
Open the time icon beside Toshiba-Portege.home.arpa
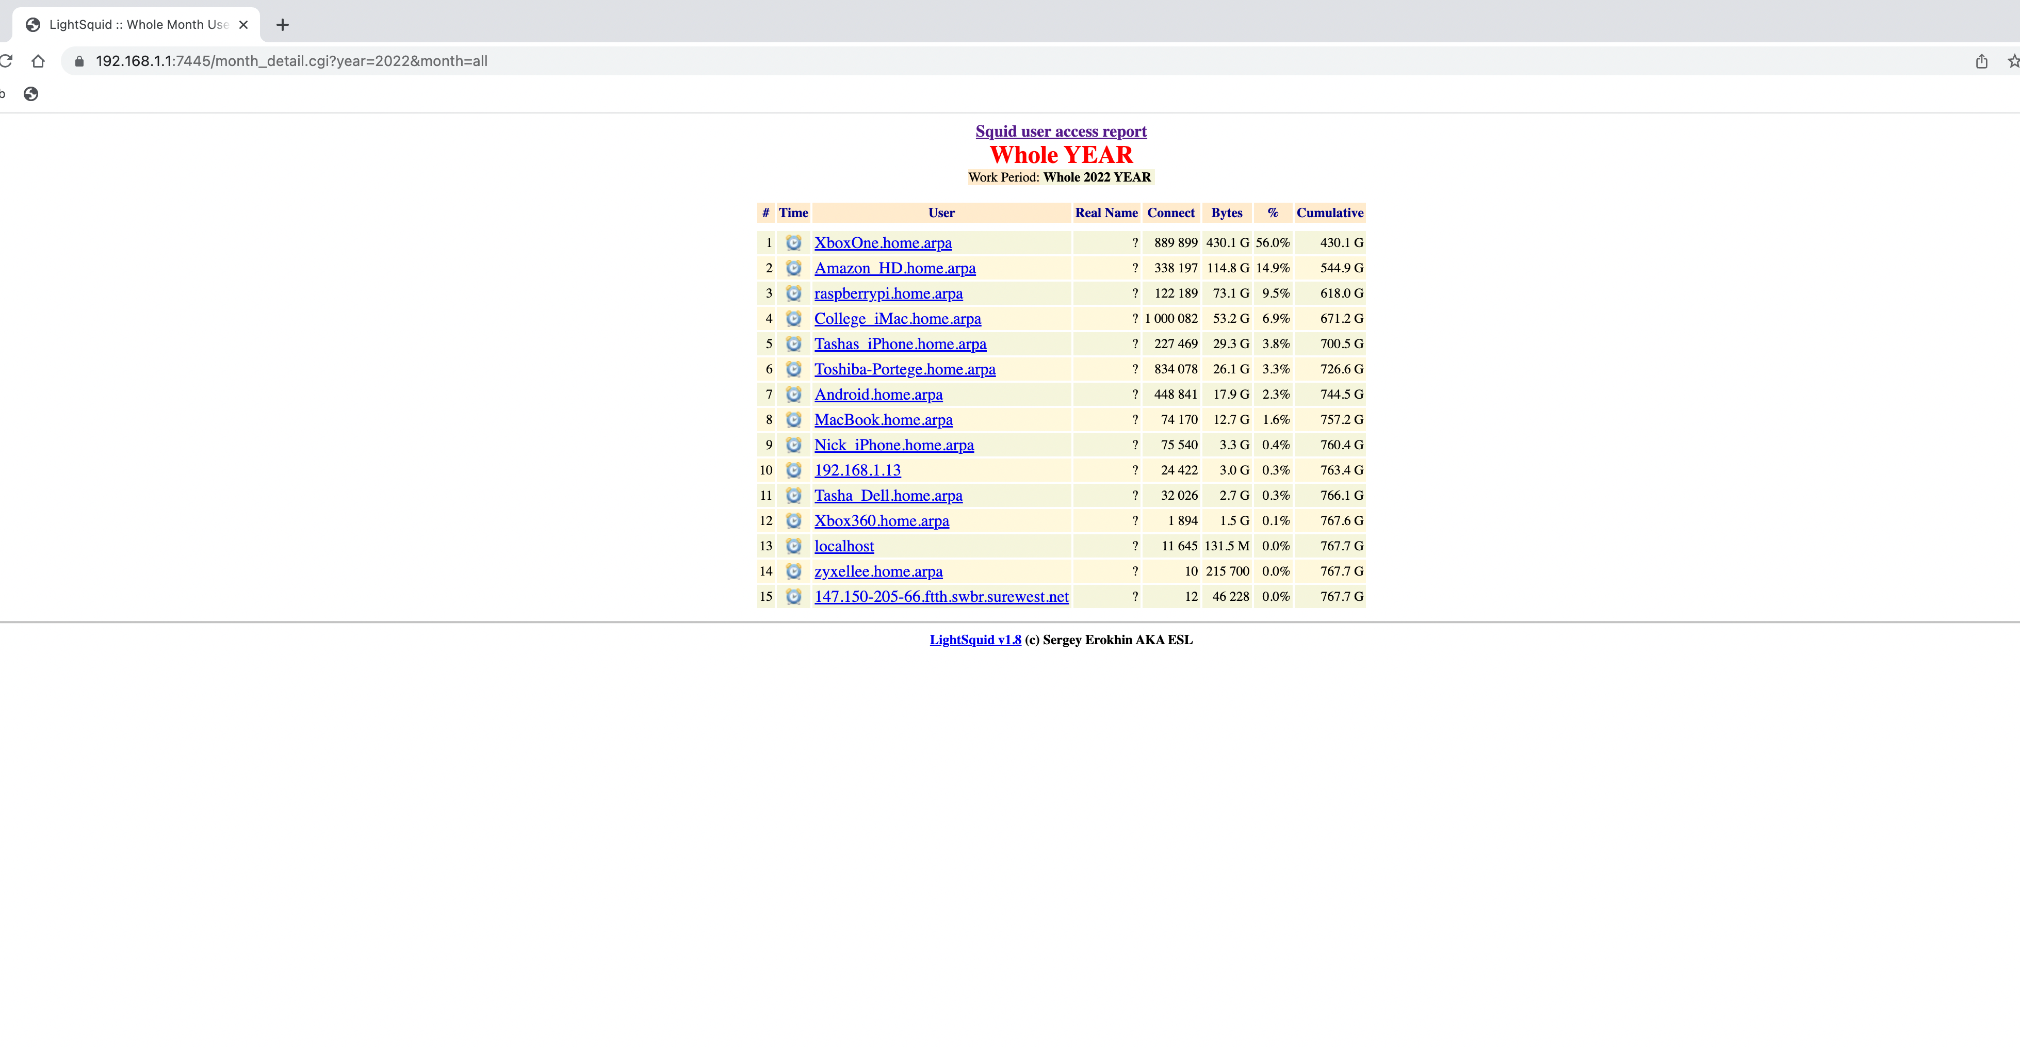pos(793,369)
